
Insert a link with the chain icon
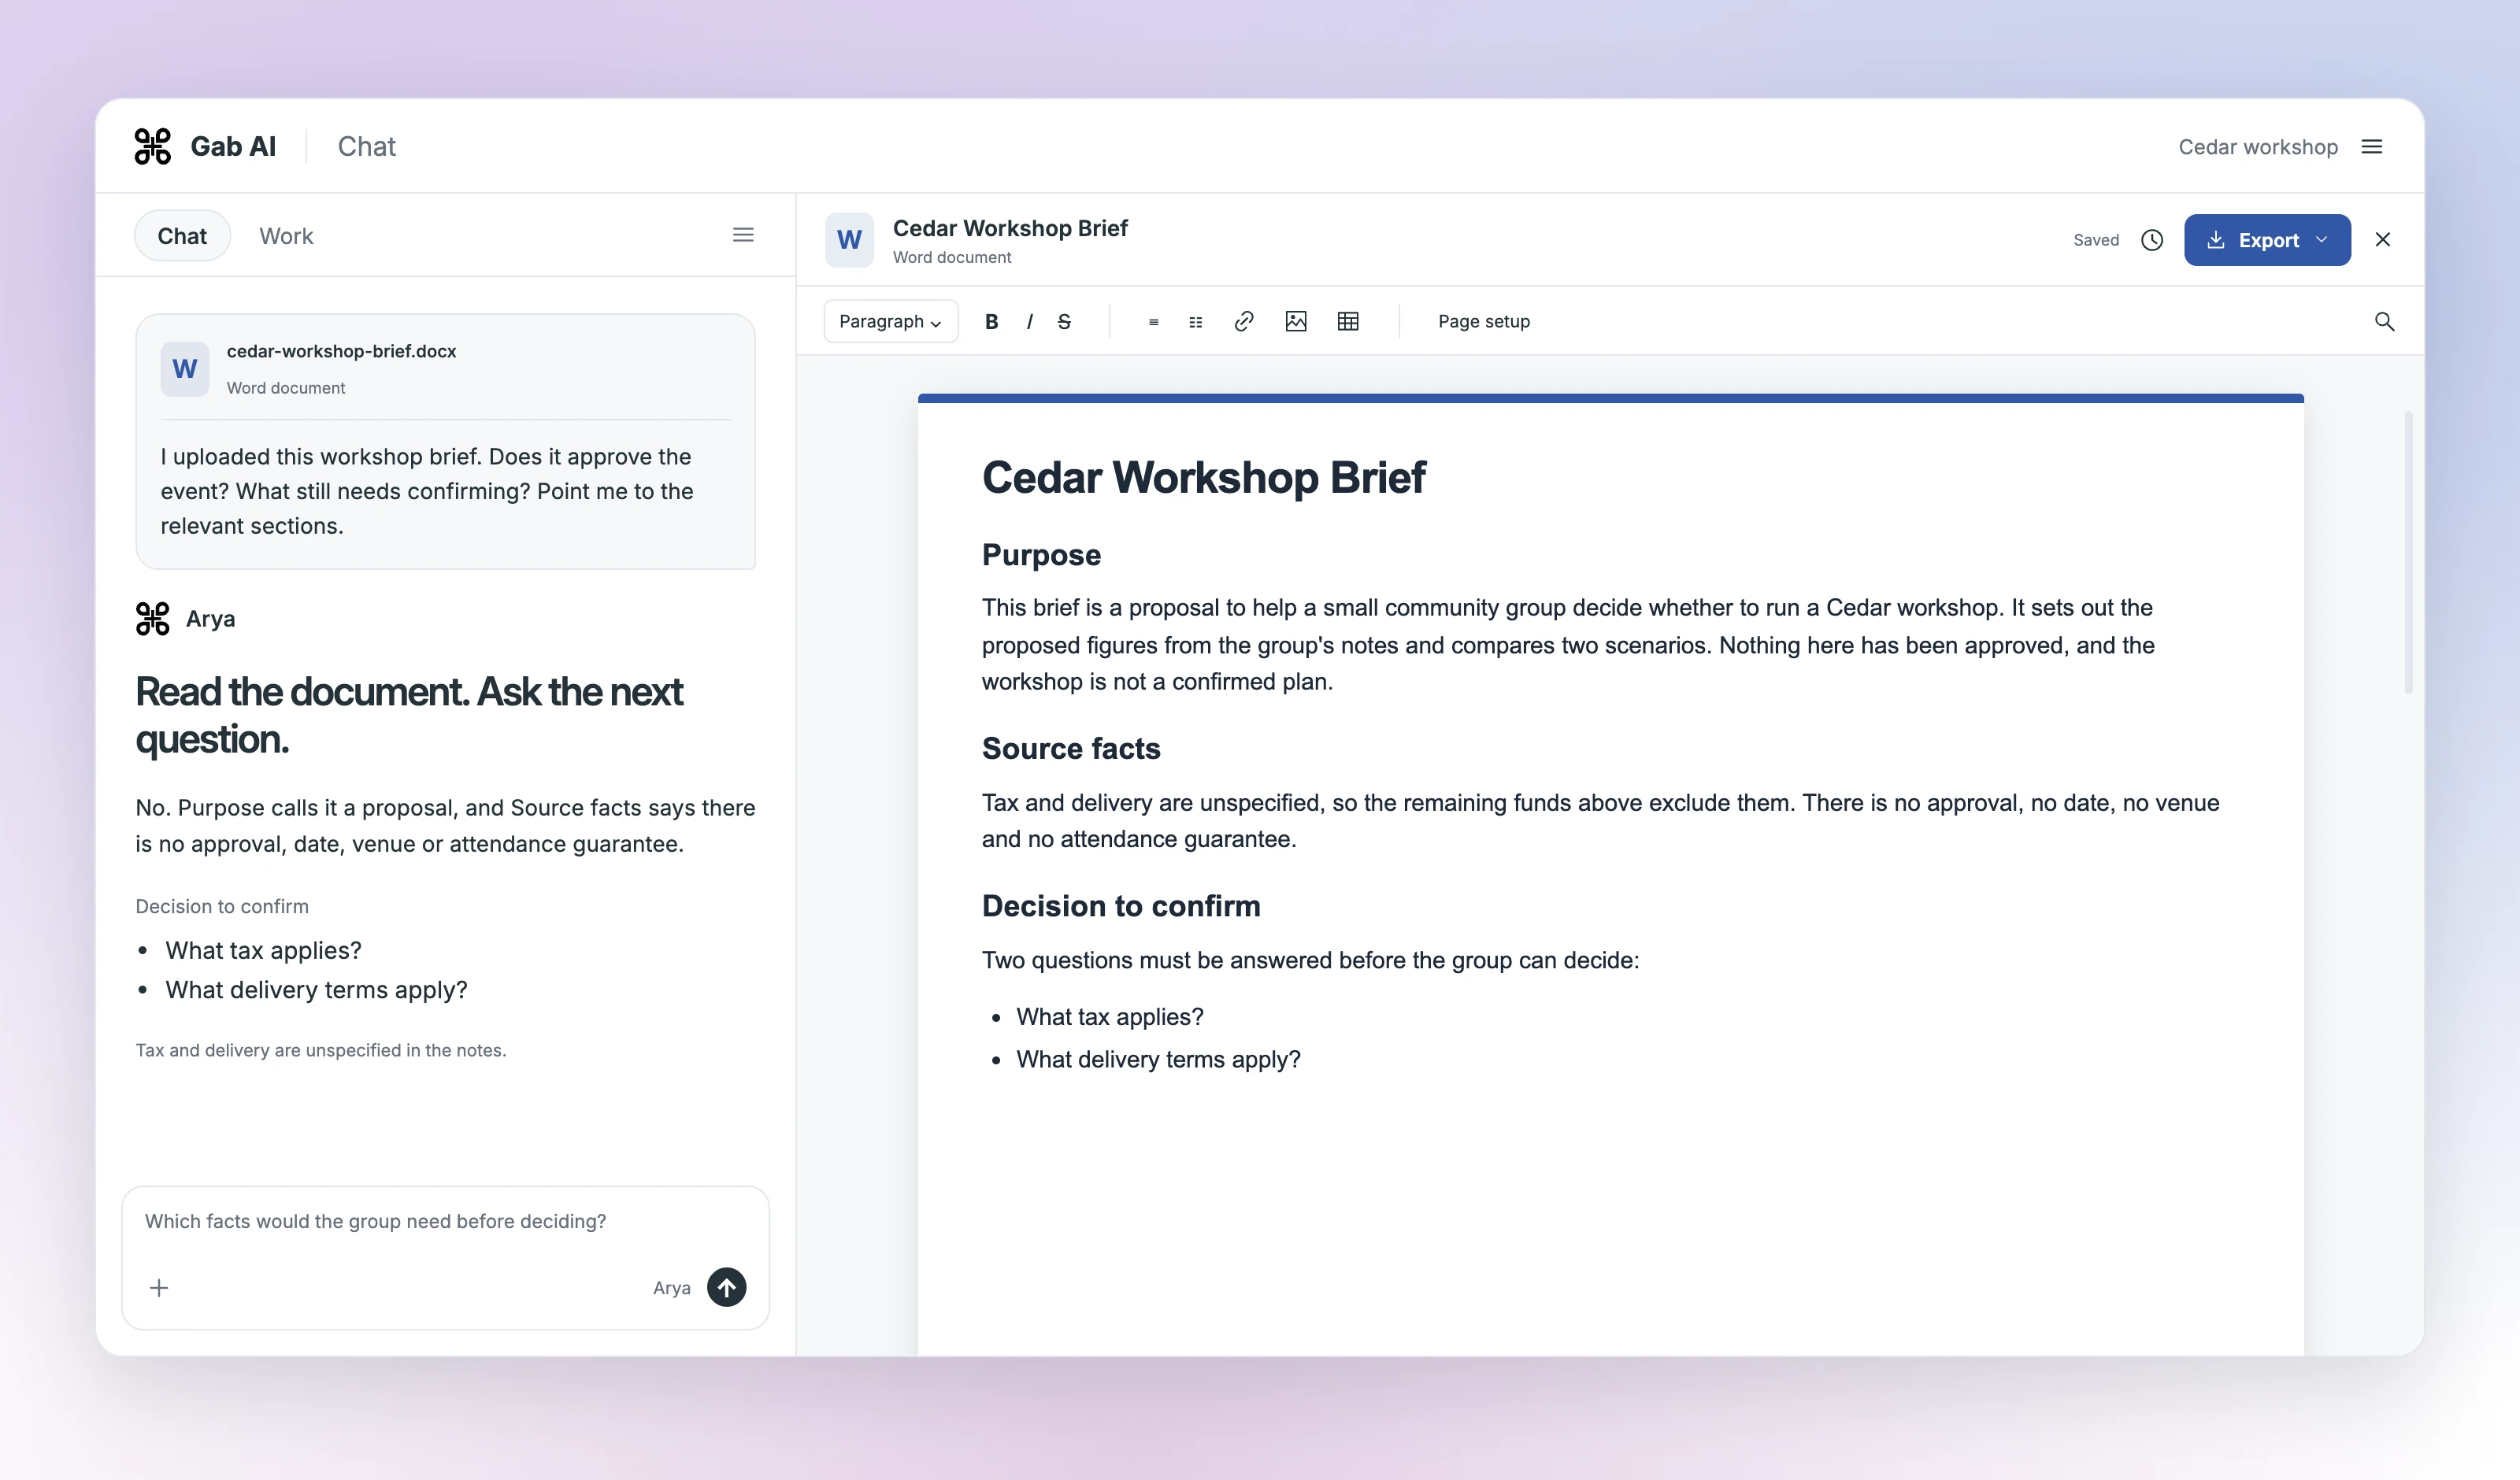(1244, 321)
